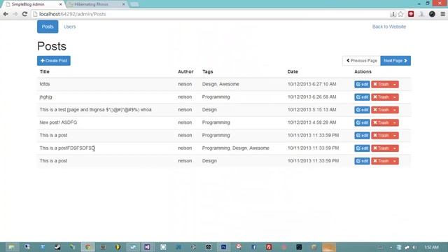Go to Previous Page

point(361,61)
